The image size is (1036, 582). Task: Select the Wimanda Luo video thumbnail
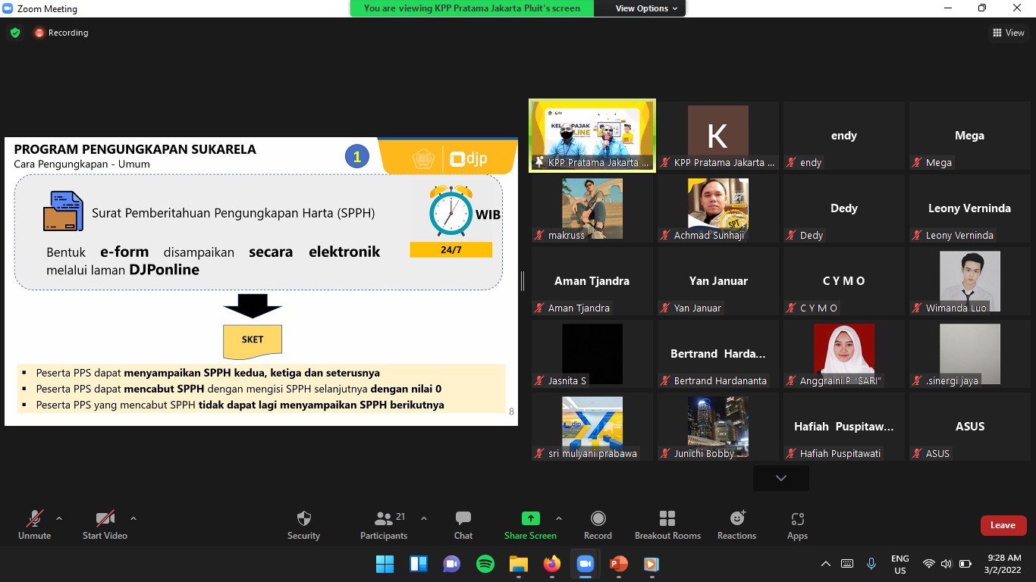969,280
